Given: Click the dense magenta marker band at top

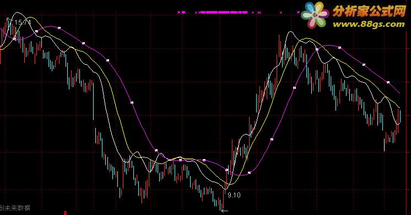Looking at the screenshot, I should (223, 12).
